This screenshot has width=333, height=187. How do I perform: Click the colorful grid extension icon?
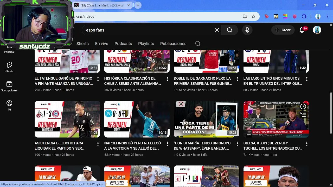[x=285, y=16]
